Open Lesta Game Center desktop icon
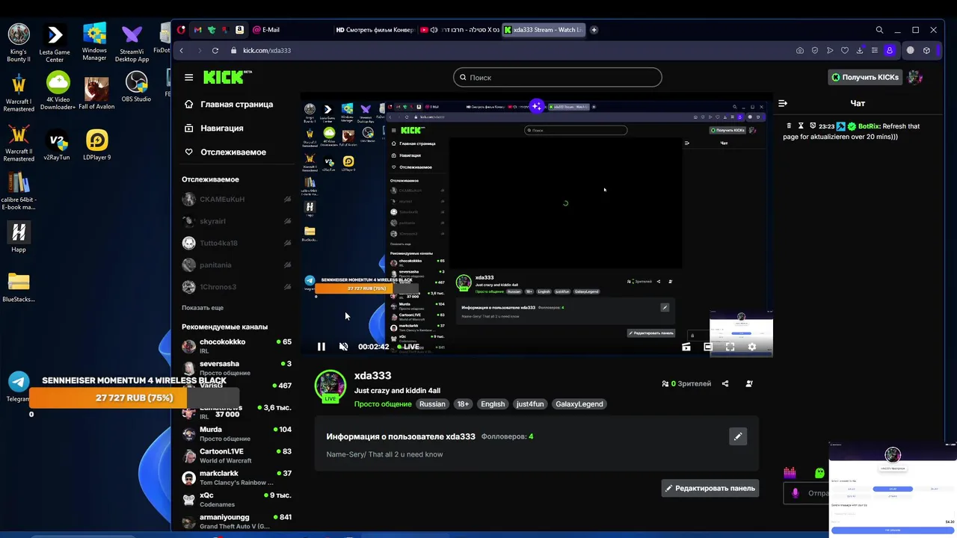 55,43
